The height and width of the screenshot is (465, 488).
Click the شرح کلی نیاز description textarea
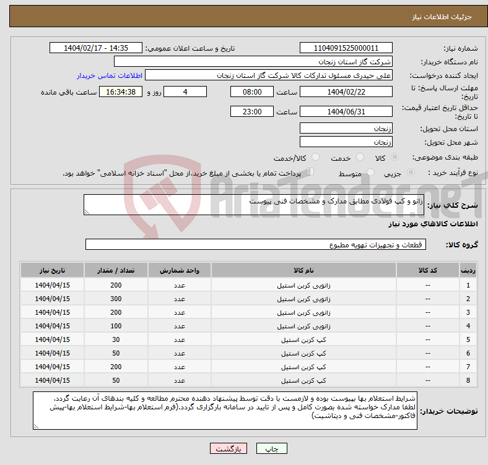point(254,205)
